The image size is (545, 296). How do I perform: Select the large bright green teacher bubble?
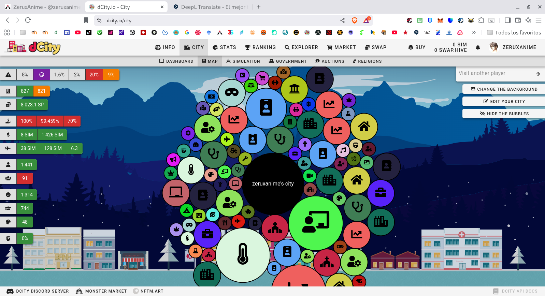pos(316,223)
